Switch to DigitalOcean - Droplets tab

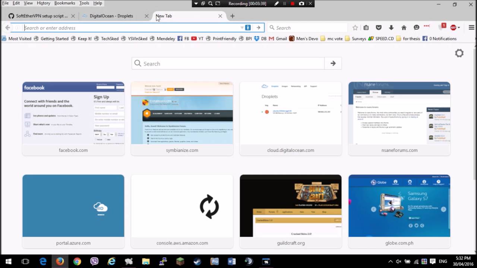pyautogui.click(x=111, y=16)
